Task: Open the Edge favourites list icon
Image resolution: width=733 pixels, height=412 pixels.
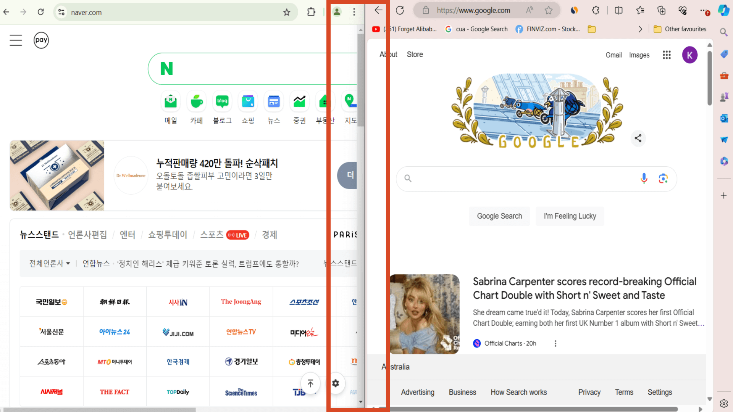Action: 640,10
